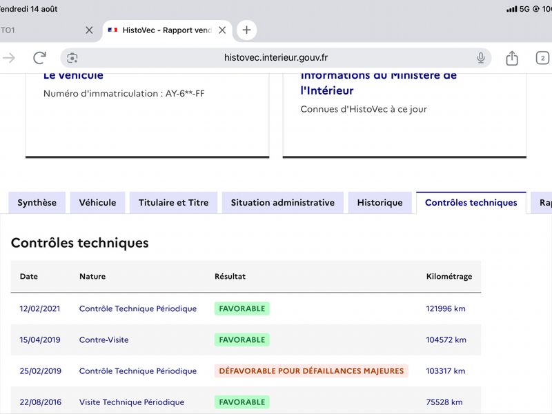Viewport: 552px width, 414px height.
Task: Tap the microphone icon in address bar
Action: [480, 58]
